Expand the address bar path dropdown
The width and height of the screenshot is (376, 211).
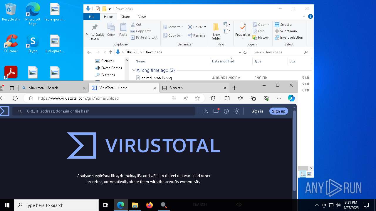coord(240,52)
